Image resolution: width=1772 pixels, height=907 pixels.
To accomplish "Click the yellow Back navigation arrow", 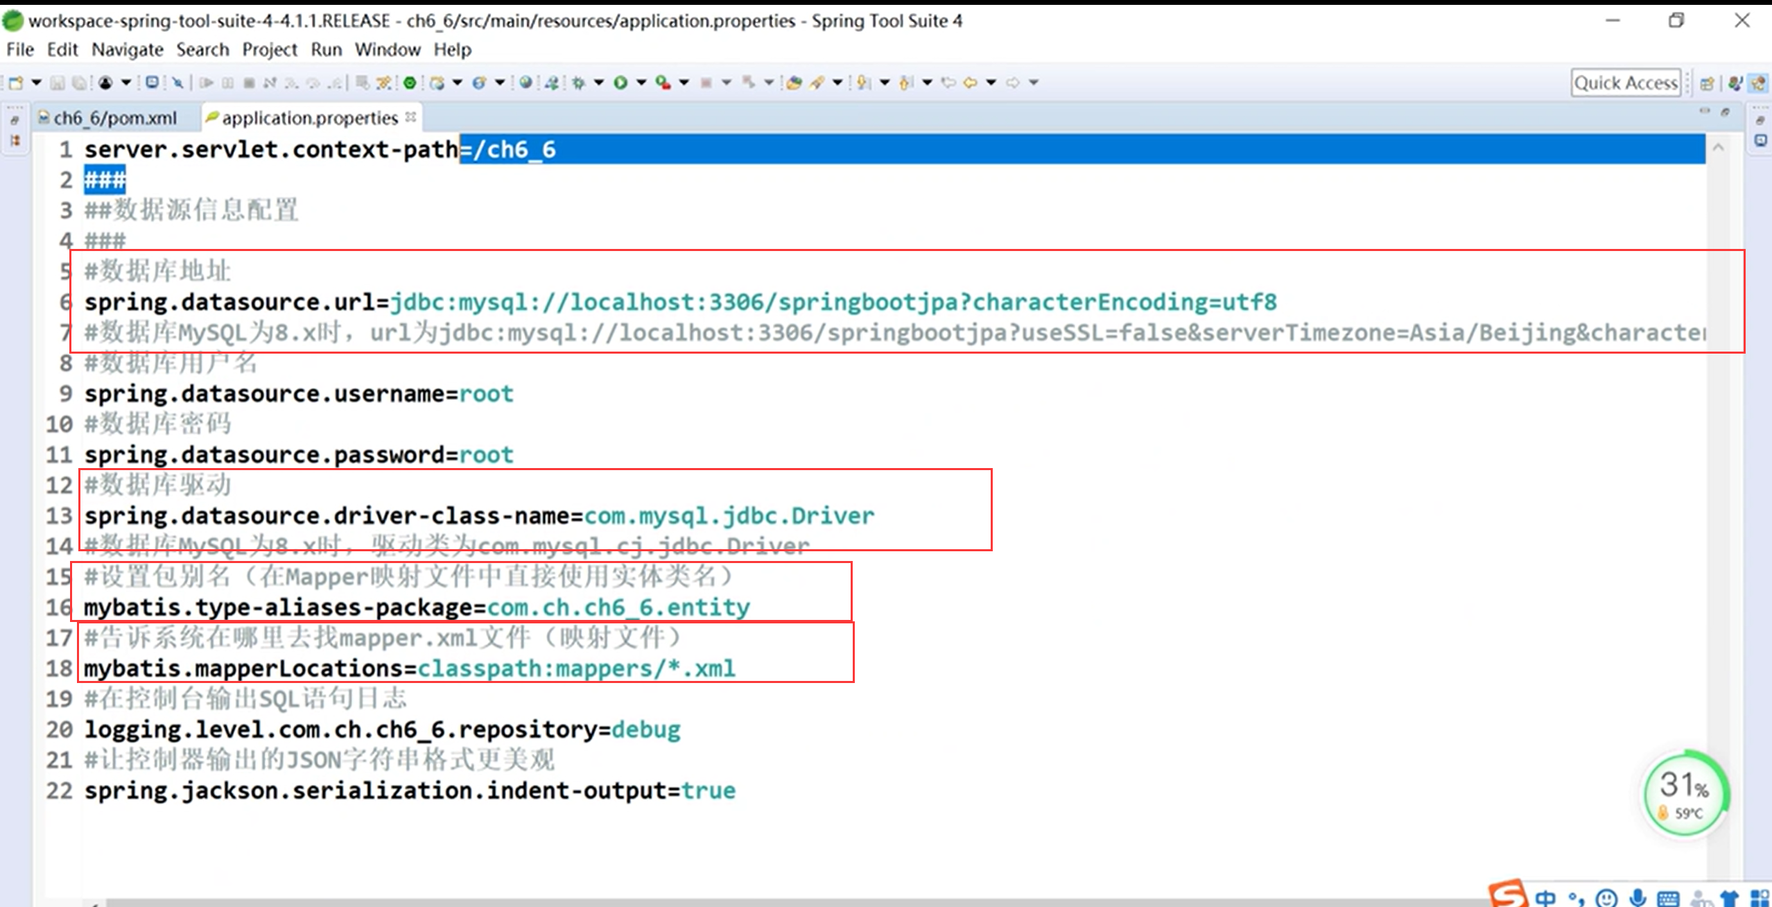I will (x=970, y=83).
